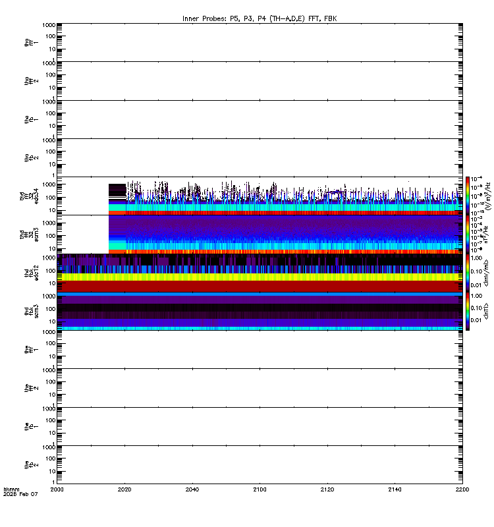This screenshot has height=527, width=494.
Task: Click the "2026 Feb 07" date label
Action: click(x=20, y=494)
